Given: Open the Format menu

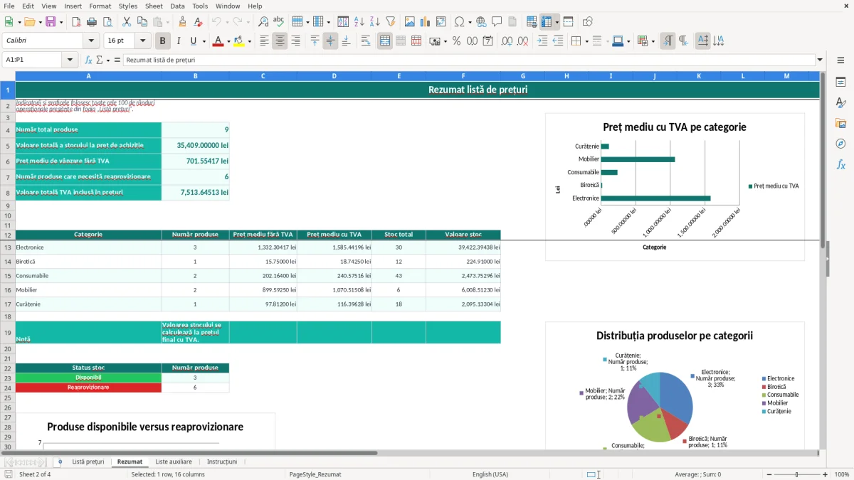Looking at the screenshot, I should (x=100, y=6).
